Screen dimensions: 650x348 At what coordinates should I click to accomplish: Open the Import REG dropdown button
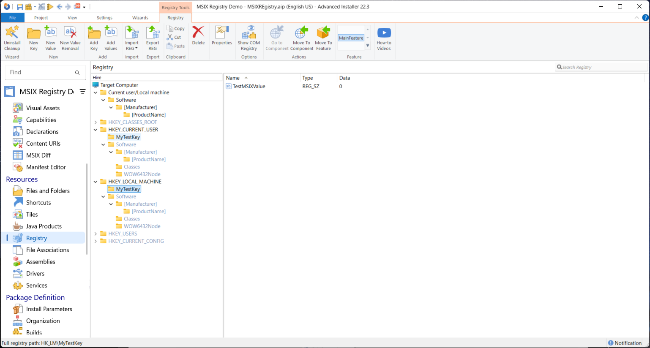(132, 38)
